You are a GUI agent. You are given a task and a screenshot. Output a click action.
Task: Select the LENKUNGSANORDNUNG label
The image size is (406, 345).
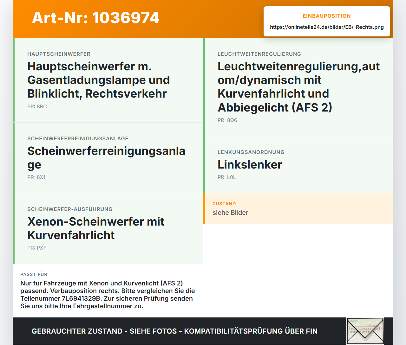click(251, 152)
